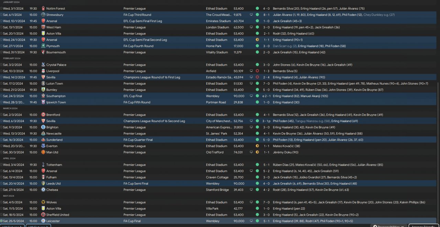The height and width of the screenshot is (227, 440).
Task: Switch to U21 Fixtures
Action: [12, 226]
